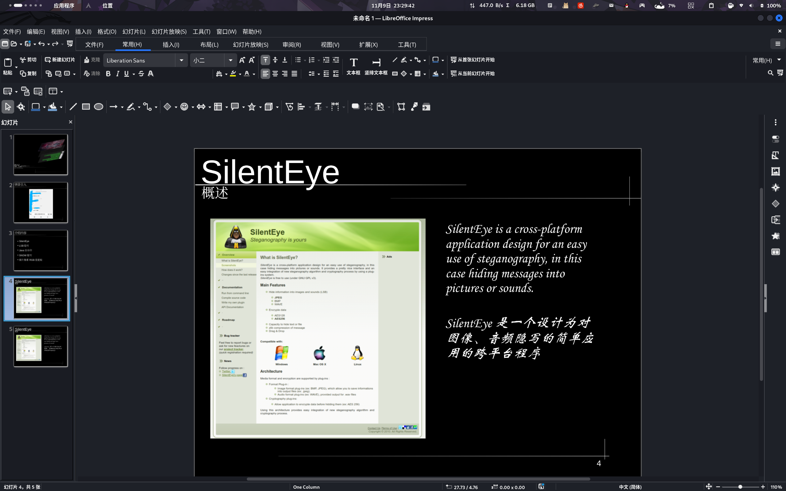The image size is (786, 491).
Task: Apply italic formatting
Action: [x=118, y=74]
